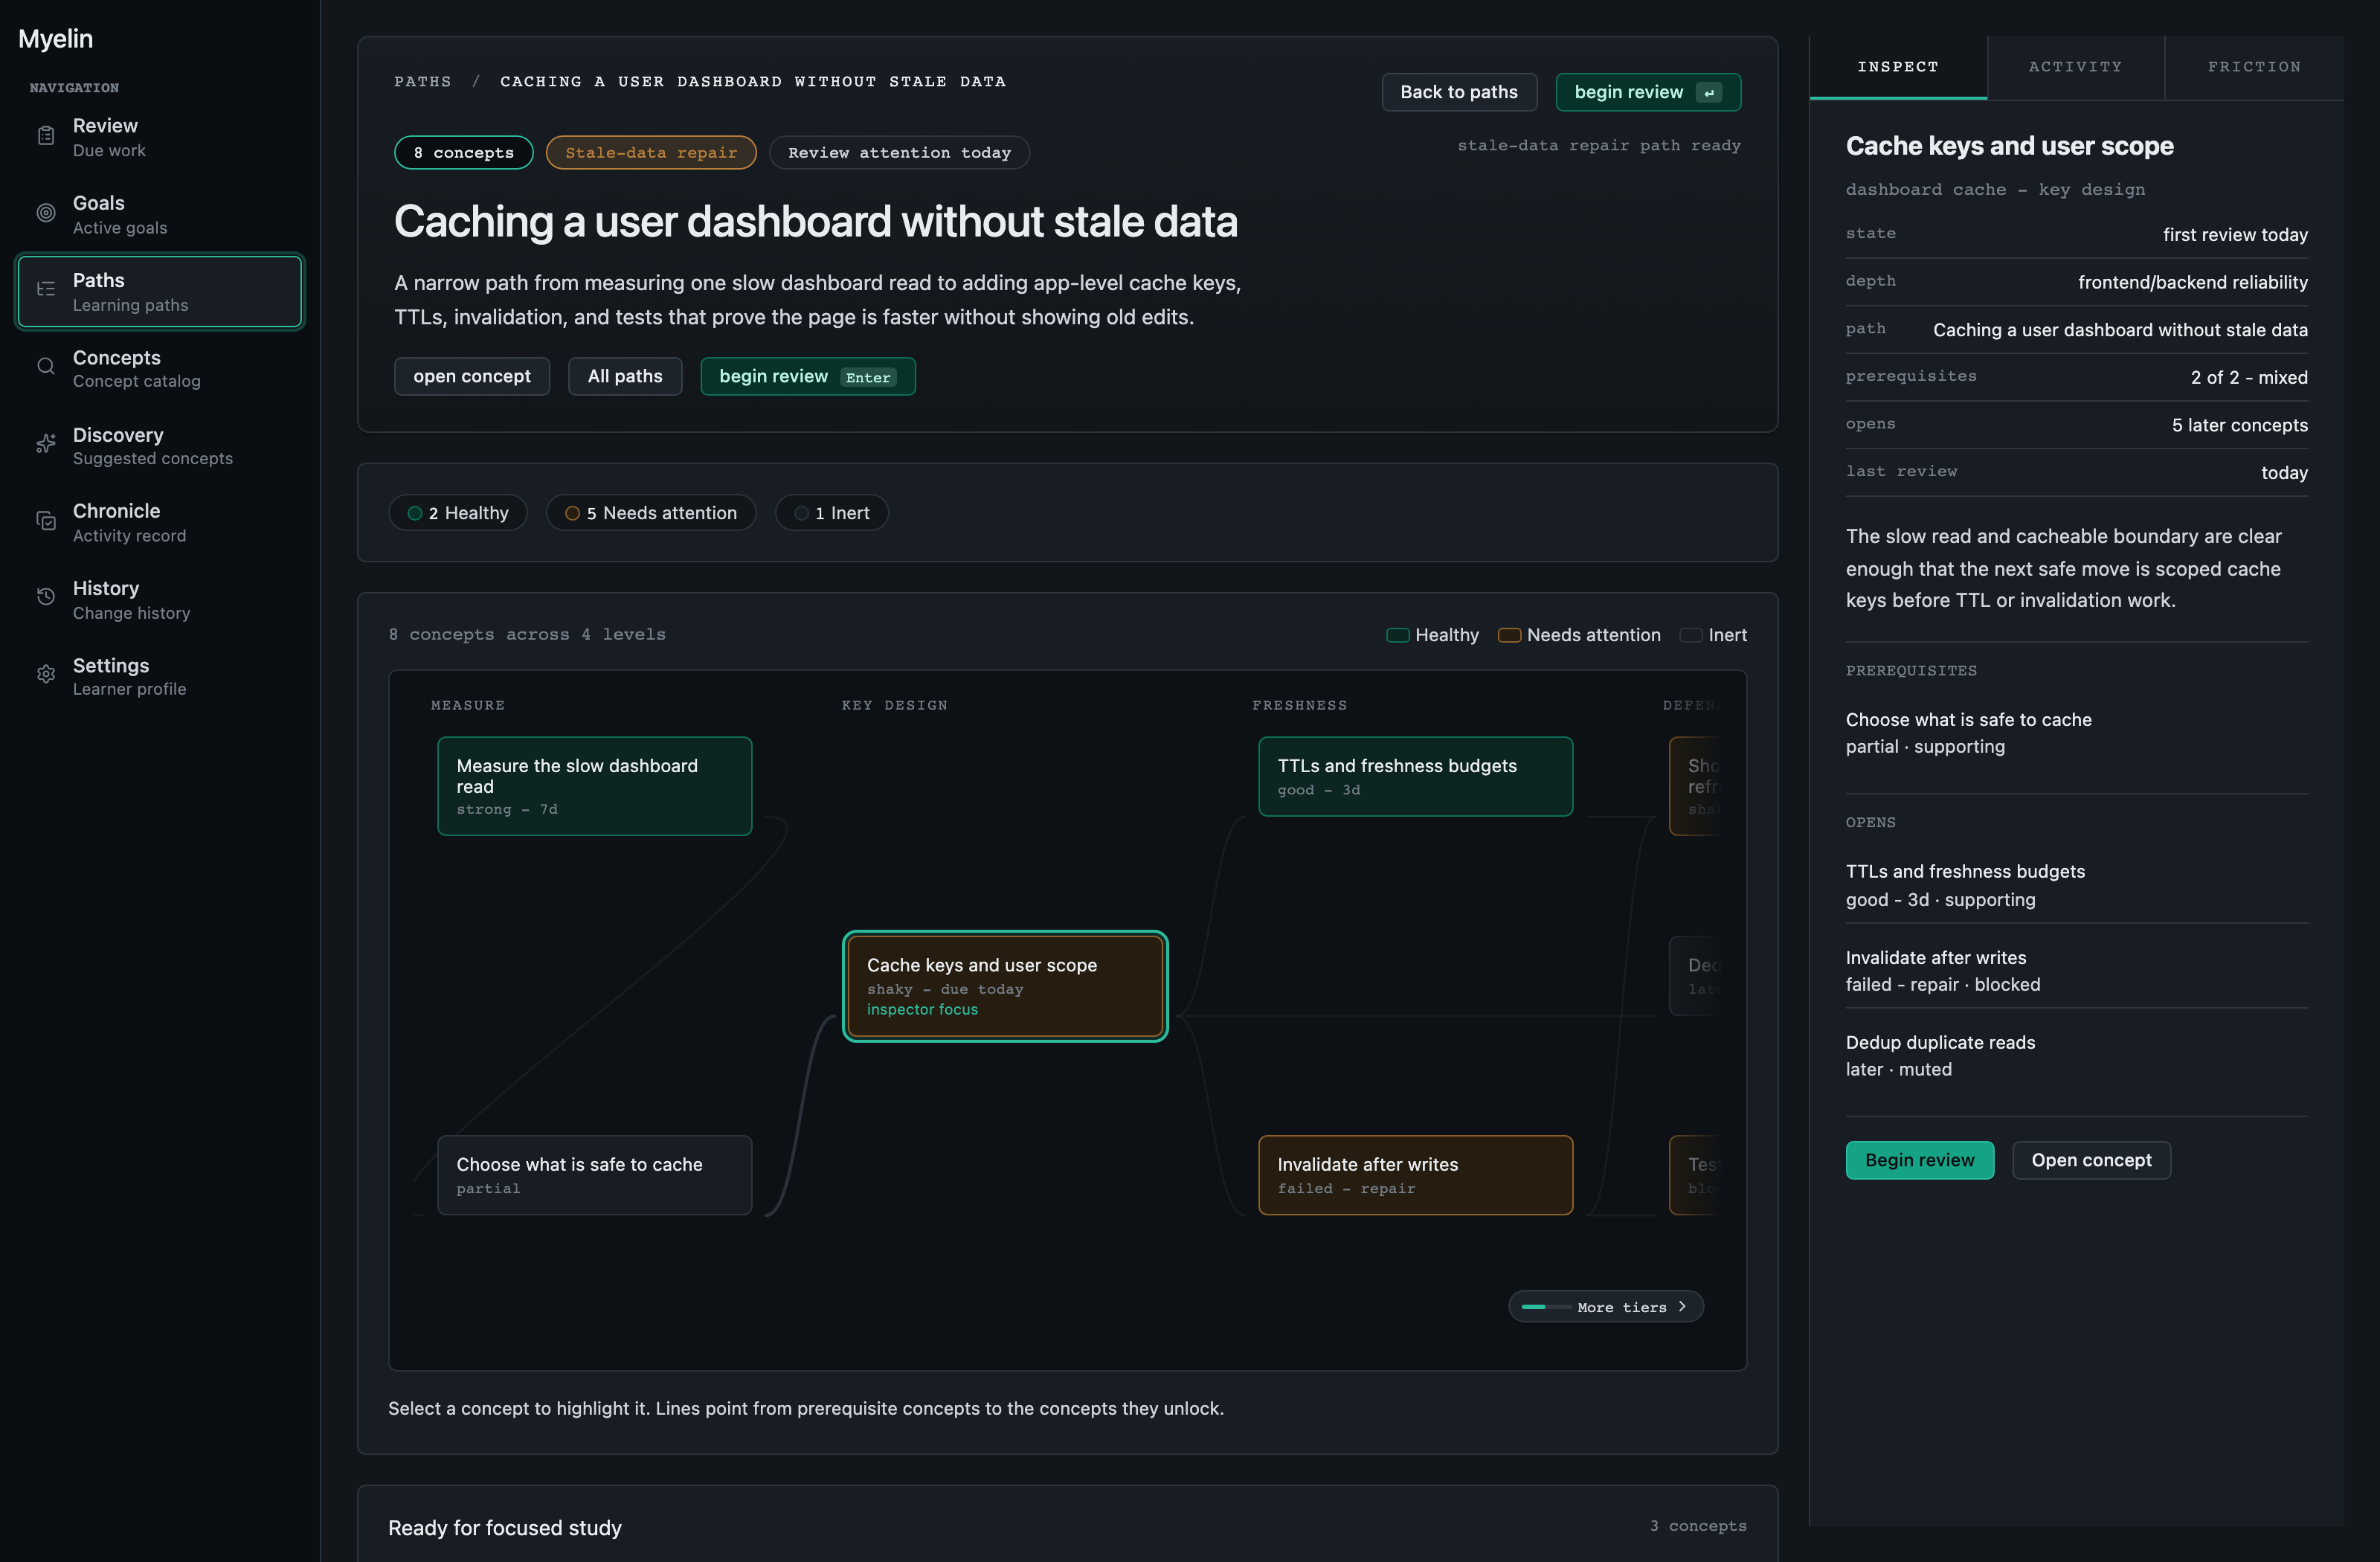Click the frontend/backend reliability depth value
Screen dimensions: 2380x1562
[2193, 282]
